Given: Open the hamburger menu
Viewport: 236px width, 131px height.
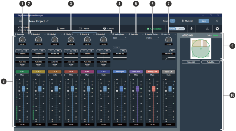Looking at the screenshot, I should click(x=21, y=21).
